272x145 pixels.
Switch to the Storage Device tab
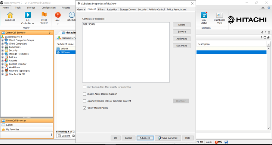tap(128, 10)
